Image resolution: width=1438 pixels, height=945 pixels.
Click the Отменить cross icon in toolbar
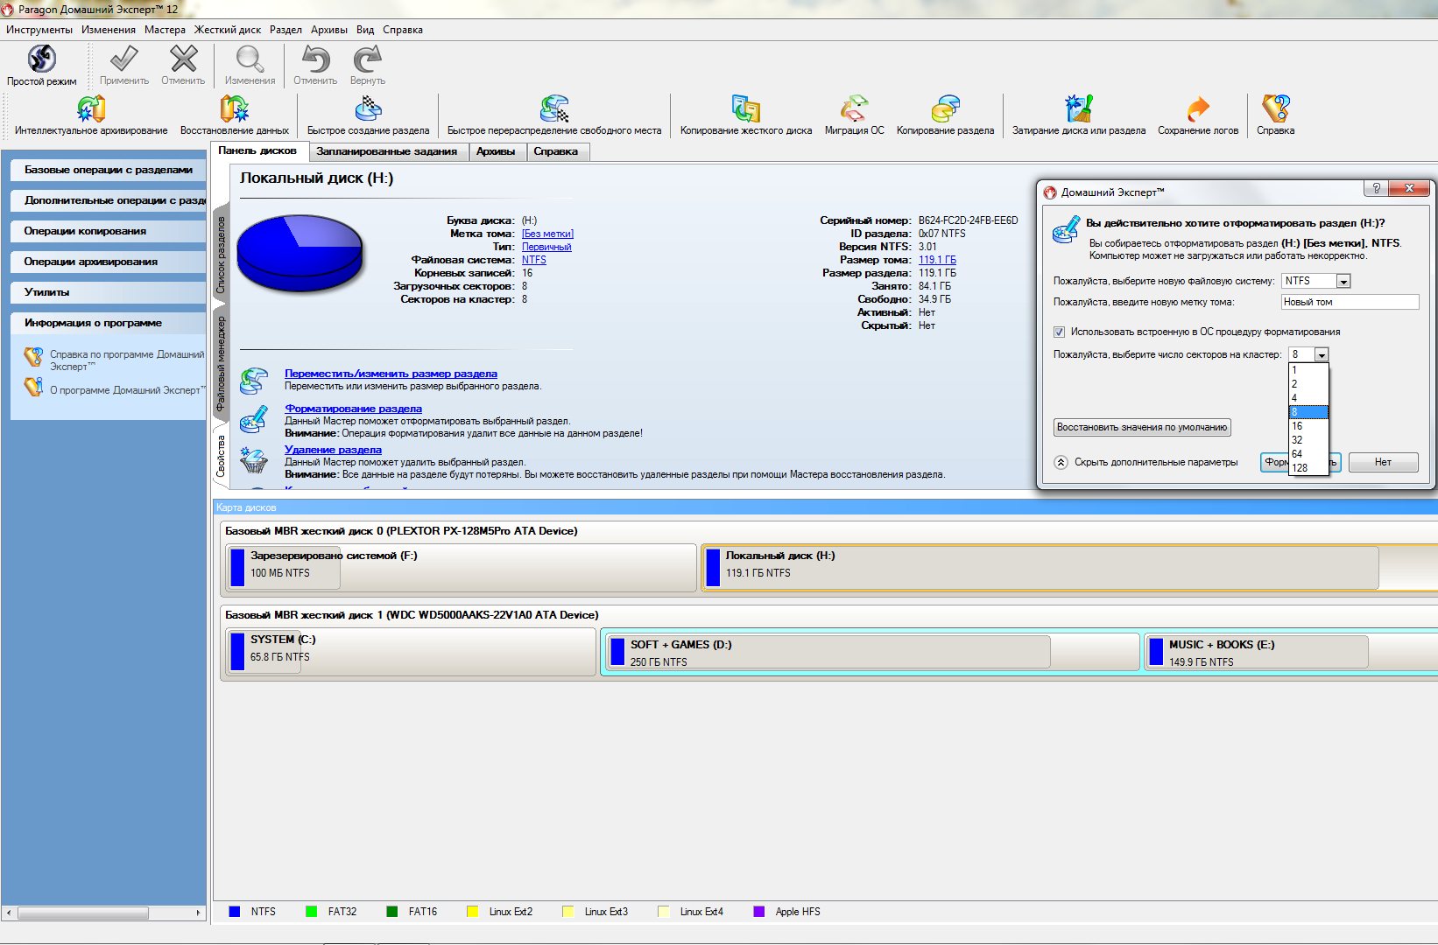[183, 59]
